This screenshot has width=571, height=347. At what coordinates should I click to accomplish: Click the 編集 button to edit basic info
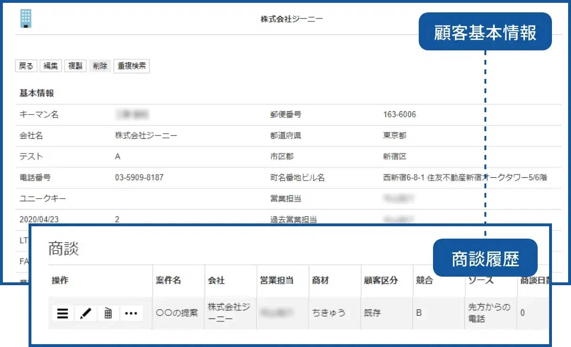click(x=50, y=66)
